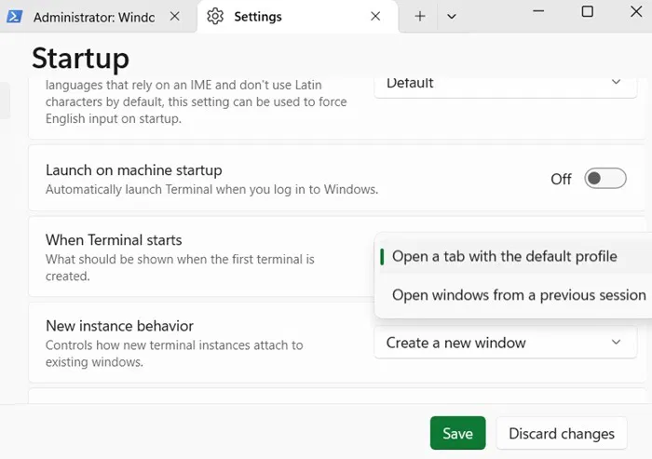The height and width of the screenshot is (459, 652).
Task: Expand the new tab profile chevron menu
Action: point(452,17)
